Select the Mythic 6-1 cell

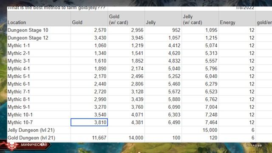tap(39, 84)
